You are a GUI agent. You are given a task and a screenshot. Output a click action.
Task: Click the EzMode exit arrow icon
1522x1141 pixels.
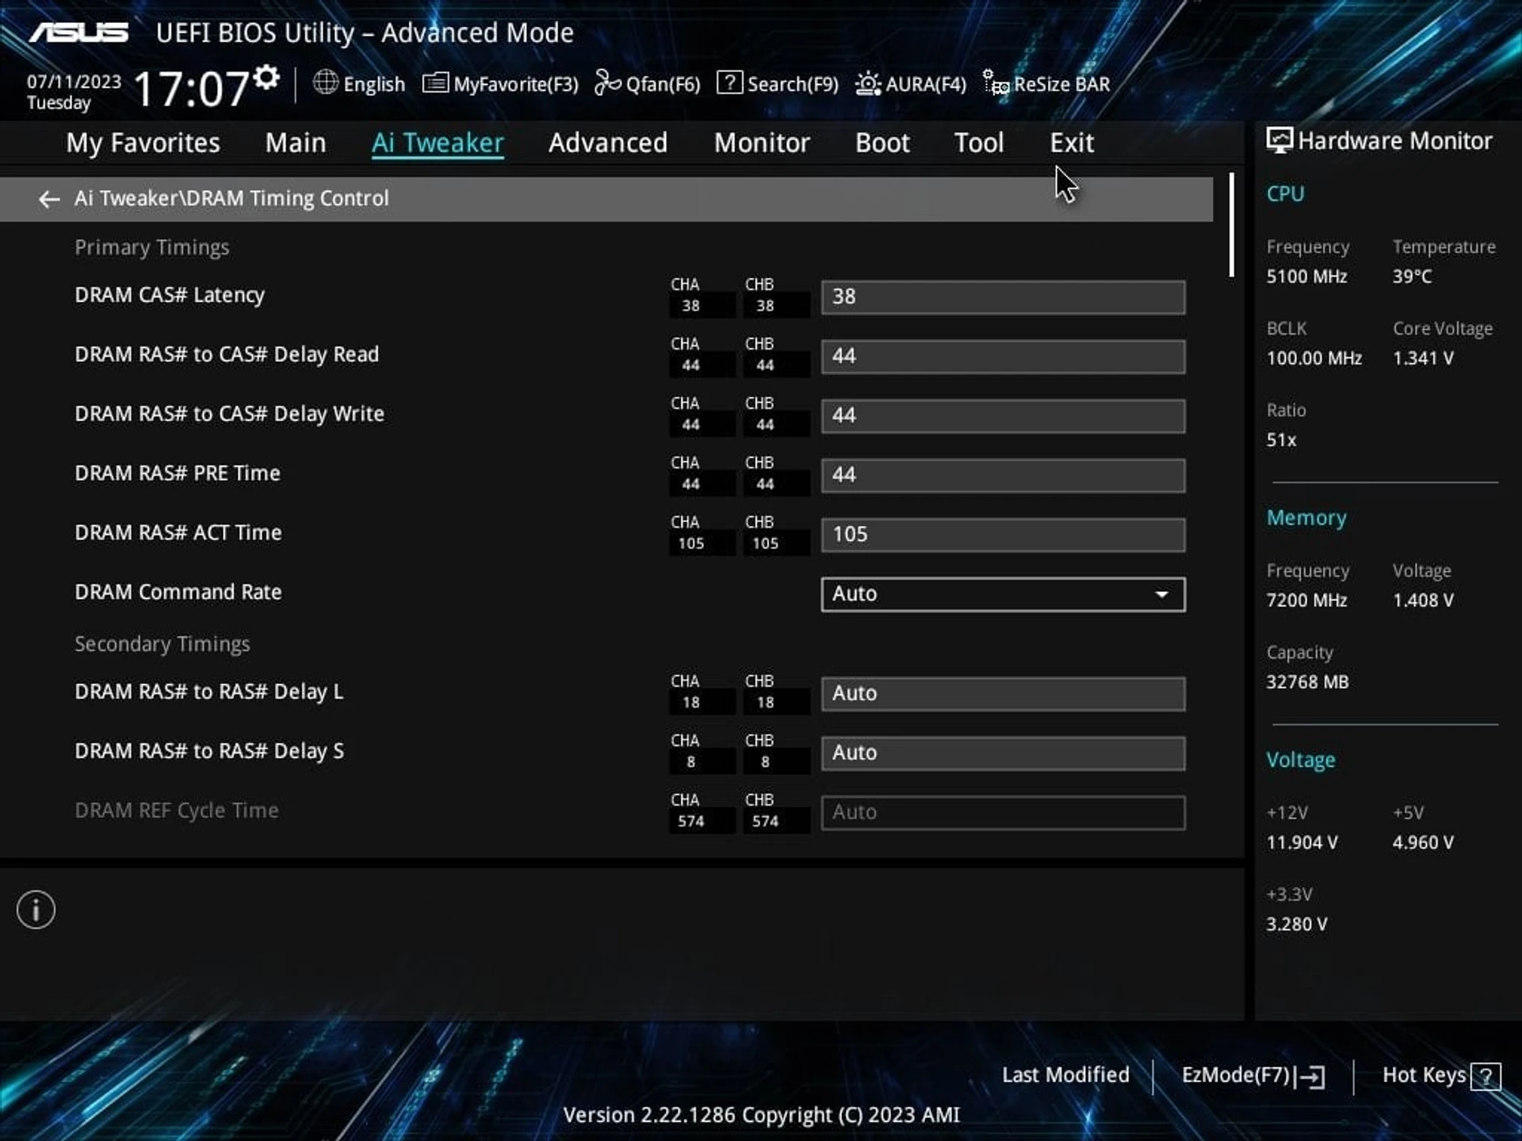pyautogui.click(x=1310, y=1077)
